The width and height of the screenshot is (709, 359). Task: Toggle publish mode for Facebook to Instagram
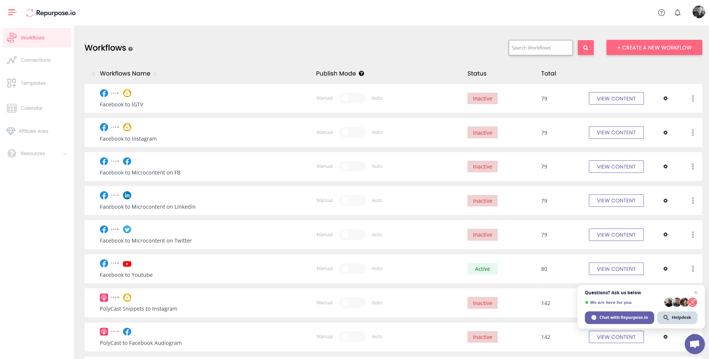tap(352, 132)
